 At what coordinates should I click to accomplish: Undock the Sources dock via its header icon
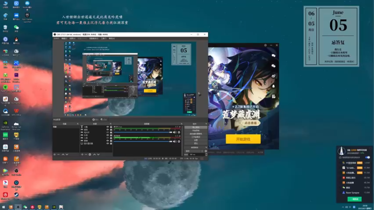[111, 124]
